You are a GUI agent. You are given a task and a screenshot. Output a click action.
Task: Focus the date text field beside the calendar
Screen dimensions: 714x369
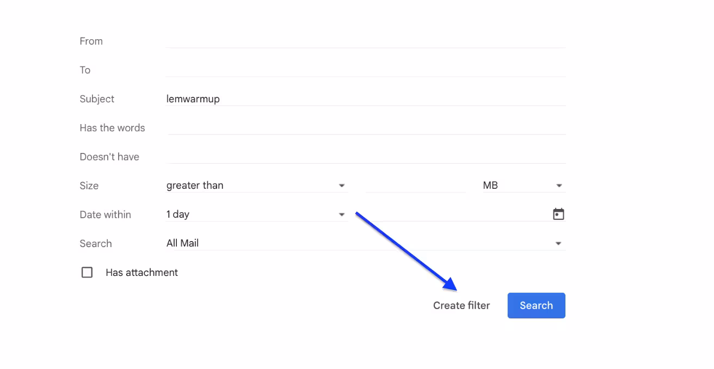point(463,214)
